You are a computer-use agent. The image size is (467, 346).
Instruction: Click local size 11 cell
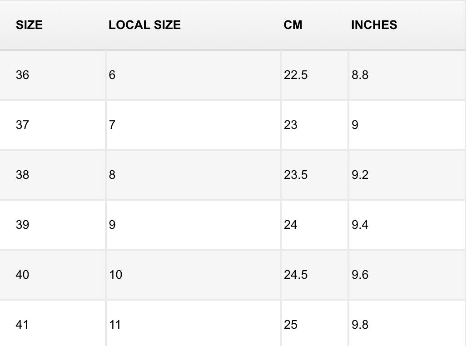(115, 325)
